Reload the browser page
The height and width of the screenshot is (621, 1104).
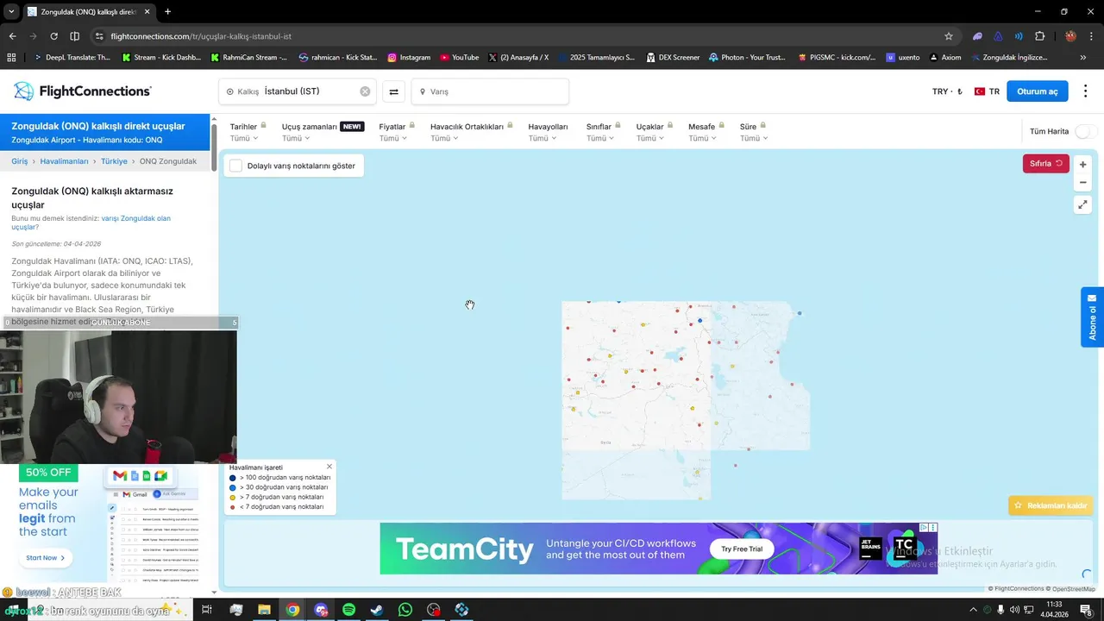(x=53, y=36)
